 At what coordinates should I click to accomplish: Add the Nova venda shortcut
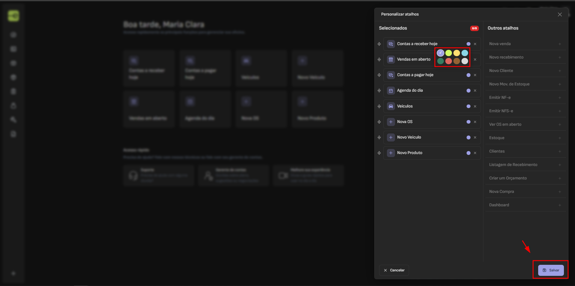(559, 44)
